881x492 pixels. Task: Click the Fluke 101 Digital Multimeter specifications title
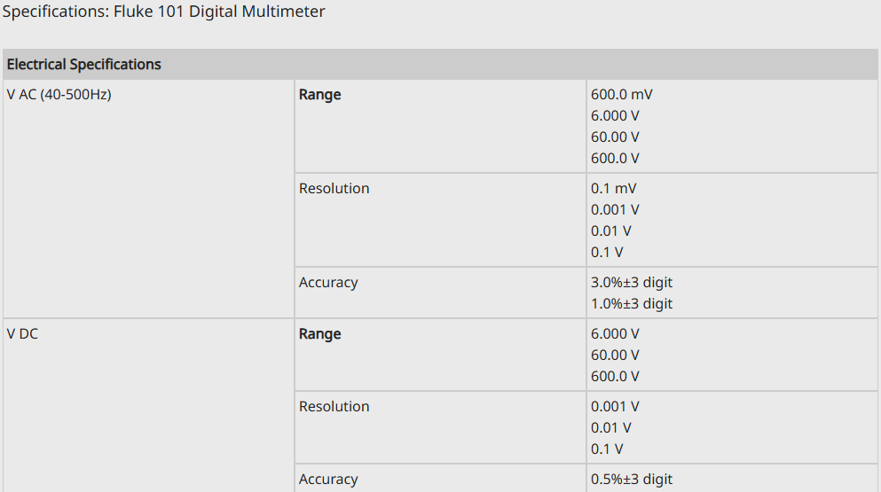coord(163,12)
